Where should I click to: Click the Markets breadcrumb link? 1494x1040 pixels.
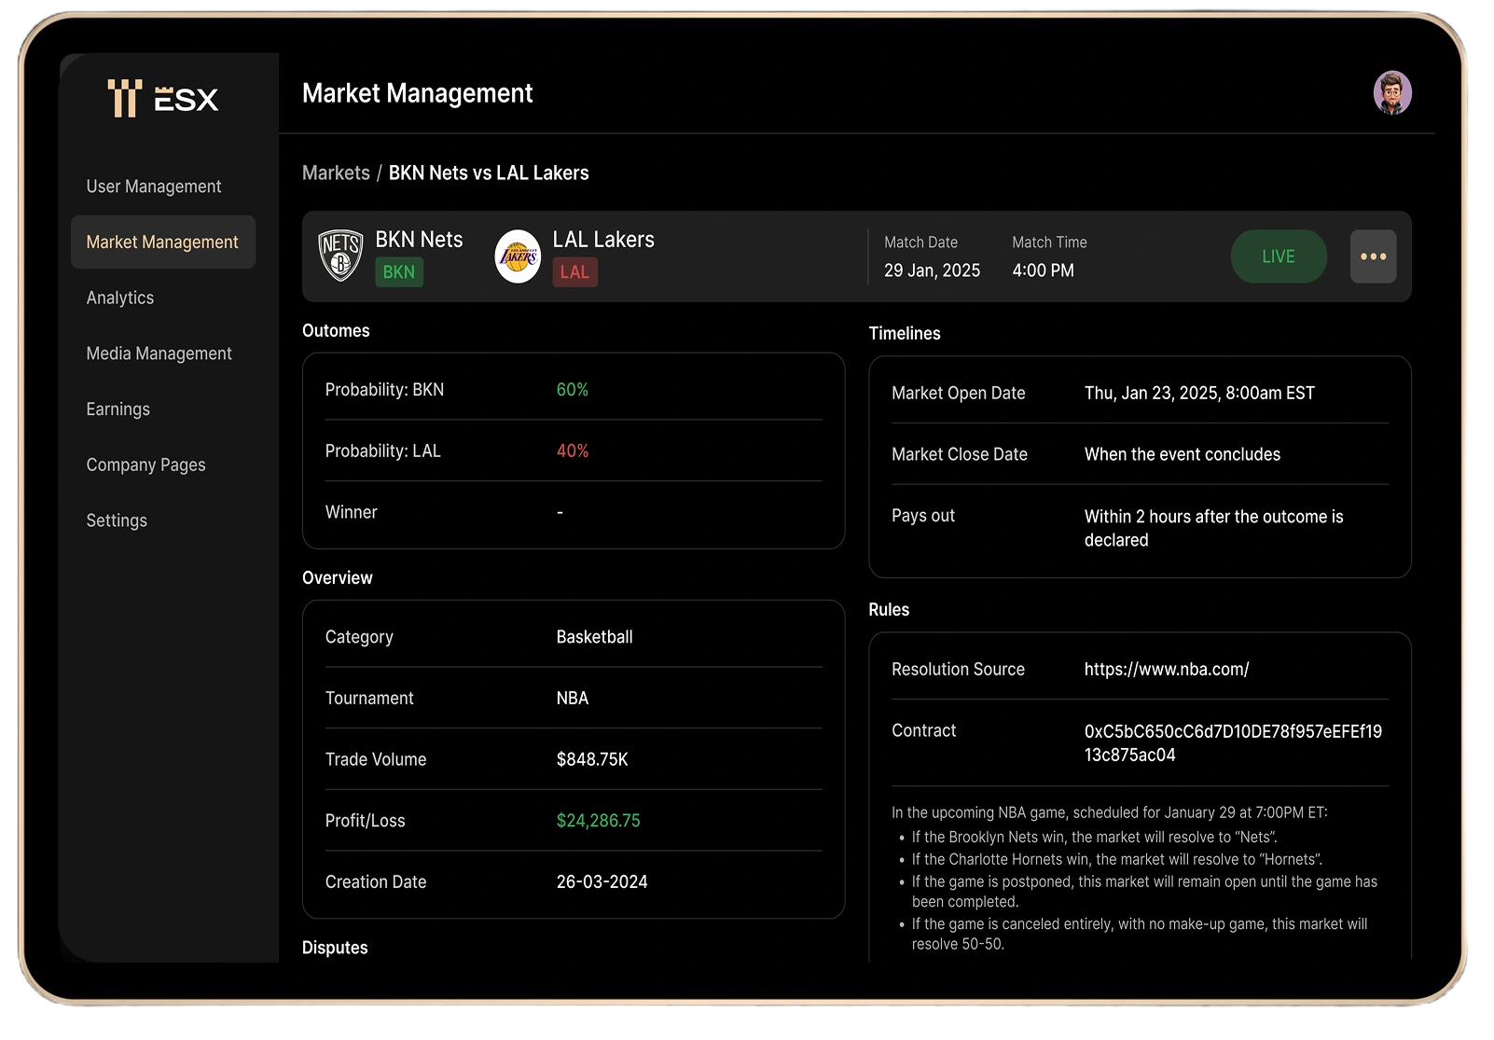(336, 173)
